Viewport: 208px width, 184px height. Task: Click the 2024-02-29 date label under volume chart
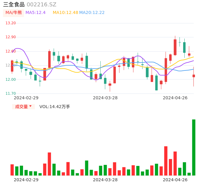click(x=26, y=180)
